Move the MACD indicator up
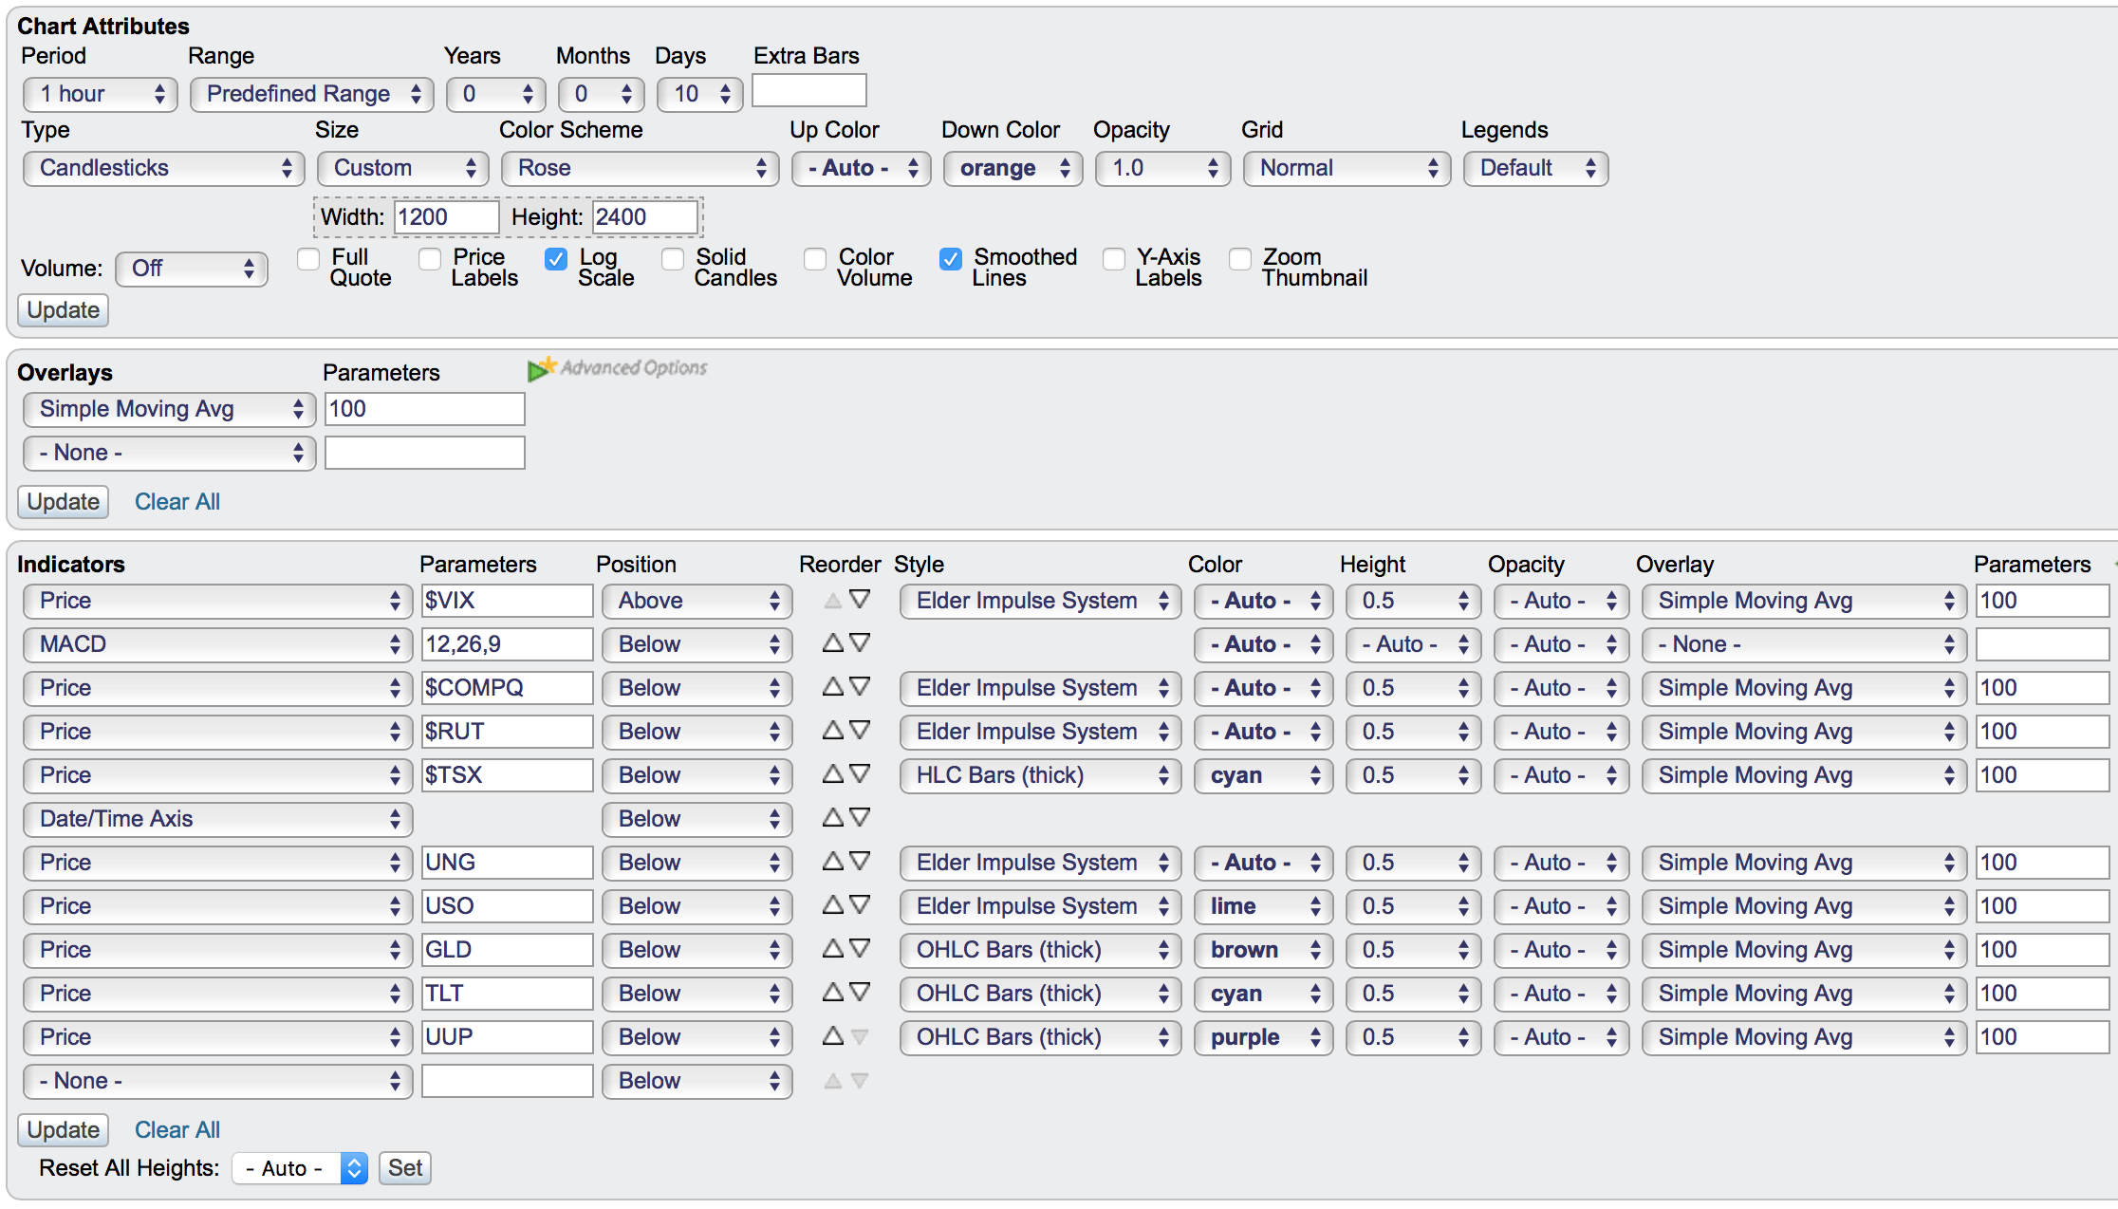 click(832, 643)
